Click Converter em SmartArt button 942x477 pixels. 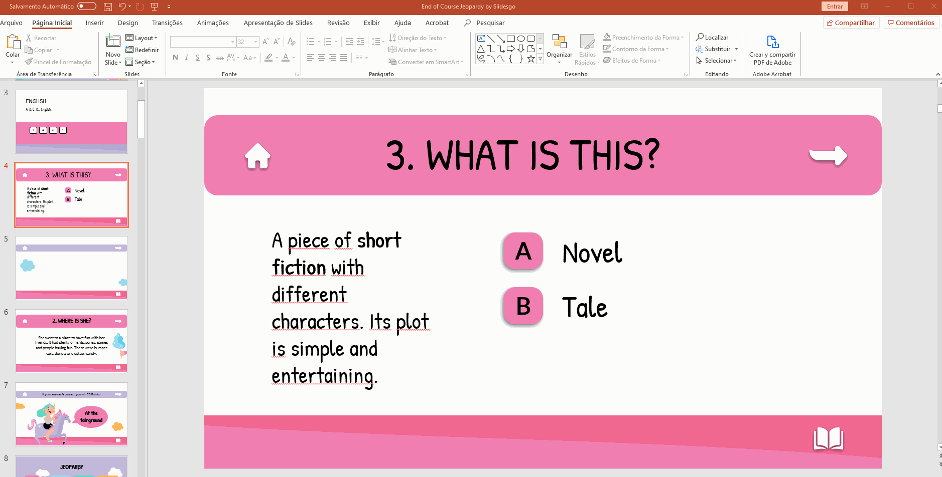coord(426,62)
